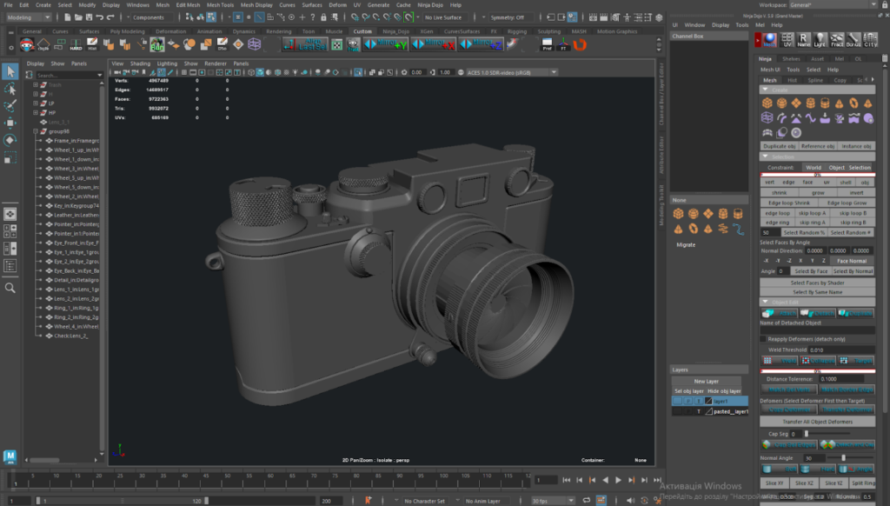Expand the group96 node in outliner
Image resolution: width=890 pixels, height=506 pixels.
[x=35, y=131]
